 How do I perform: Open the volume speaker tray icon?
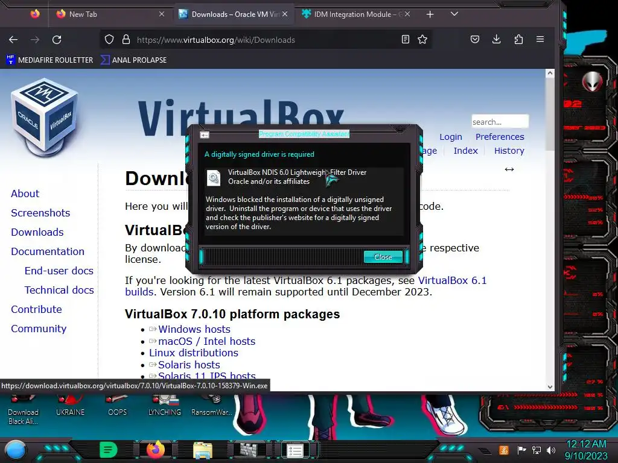click(551, 450)
